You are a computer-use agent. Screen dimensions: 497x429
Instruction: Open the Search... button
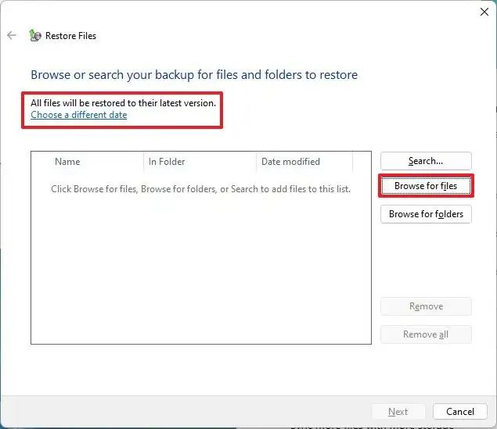[426, 161]
